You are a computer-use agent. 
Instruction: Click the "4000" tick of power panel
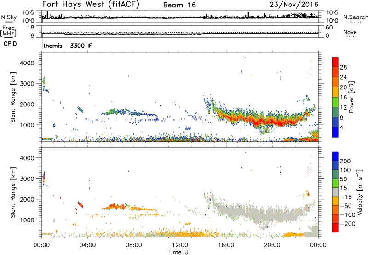point(27,63)
